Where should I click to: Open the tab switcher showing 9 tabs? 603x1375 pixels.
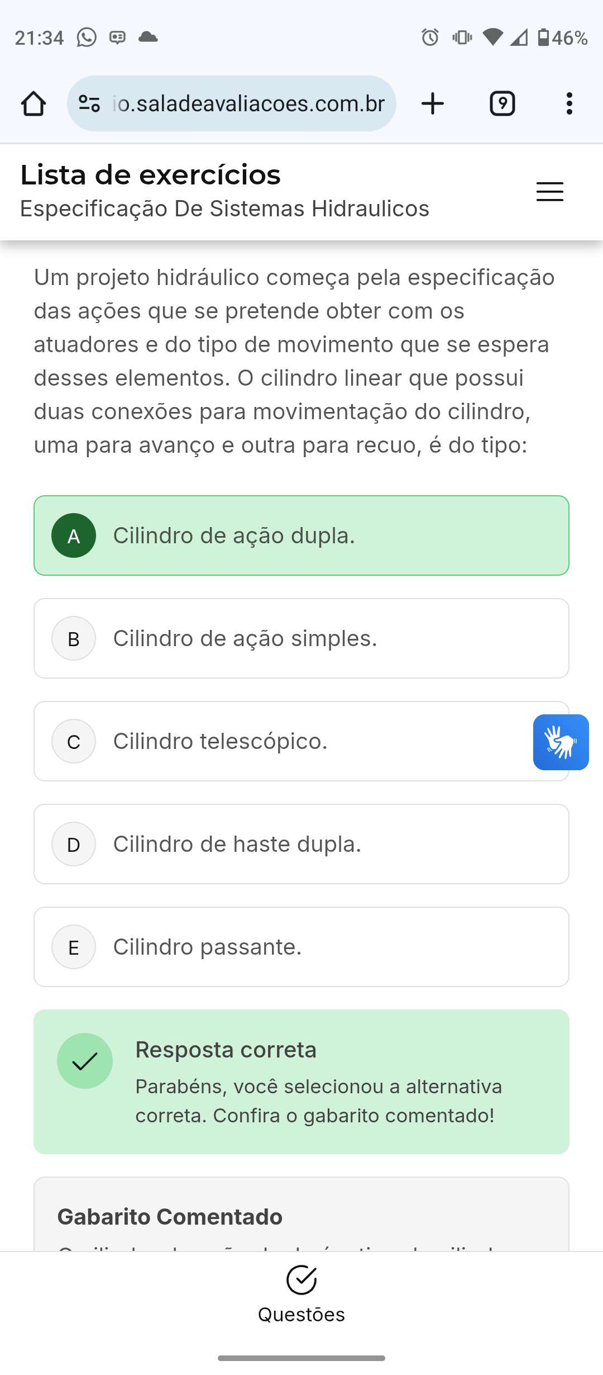502,103
